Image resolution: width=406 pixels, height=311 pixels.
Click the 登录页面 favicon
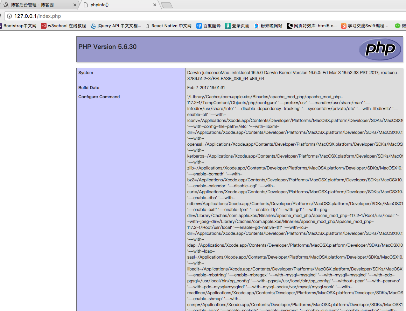click(228, 26)
